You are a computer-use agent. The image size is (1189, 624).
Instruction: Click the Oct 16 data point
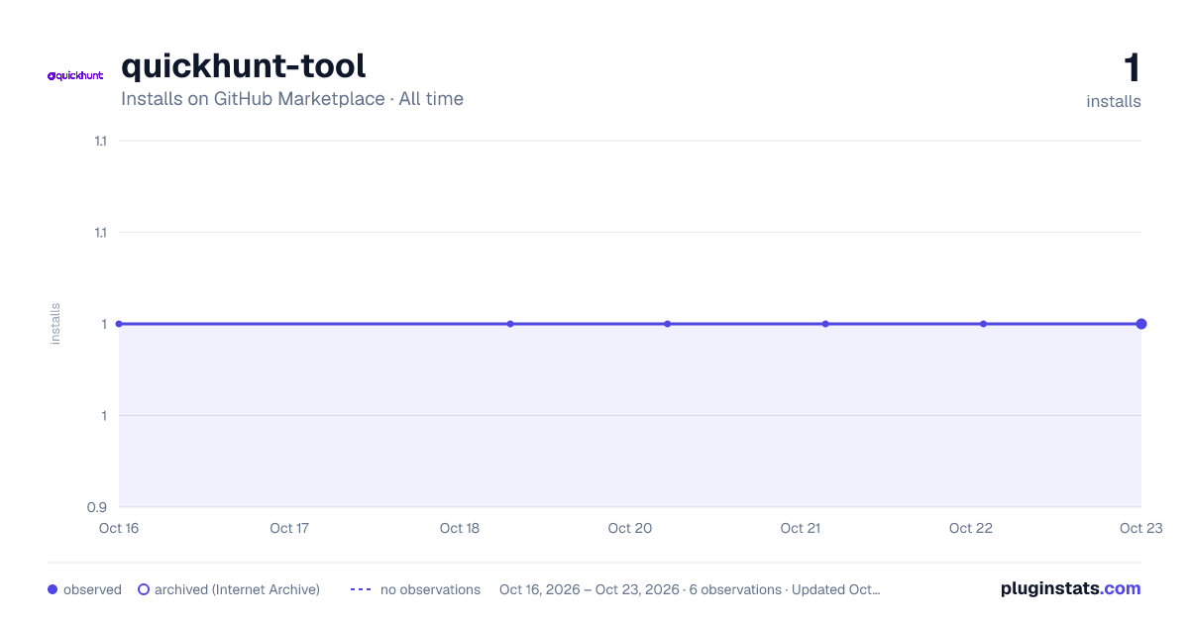[119, 324]
